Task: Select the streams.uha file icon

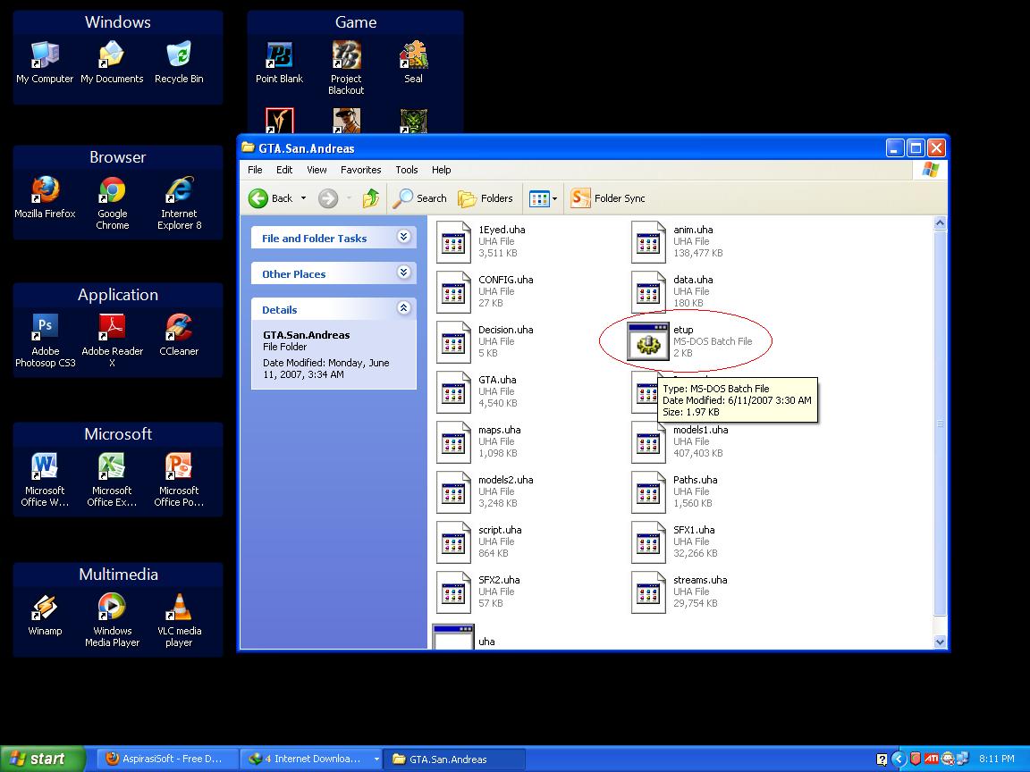Action: point(648,592)
